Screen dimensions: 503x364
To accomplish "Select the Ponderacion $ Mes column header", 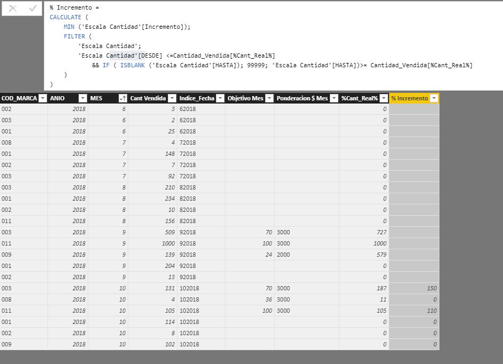I will (302, 98).
